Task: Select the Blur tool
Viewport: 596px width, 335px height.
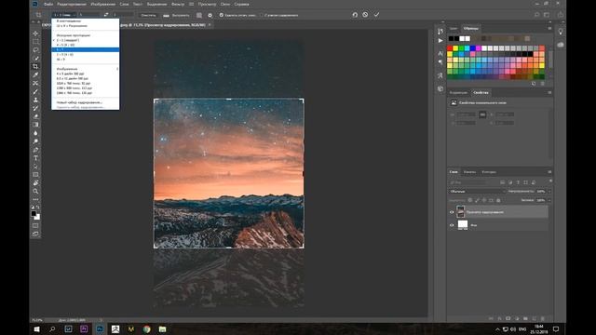Action: tap(35, 133)
